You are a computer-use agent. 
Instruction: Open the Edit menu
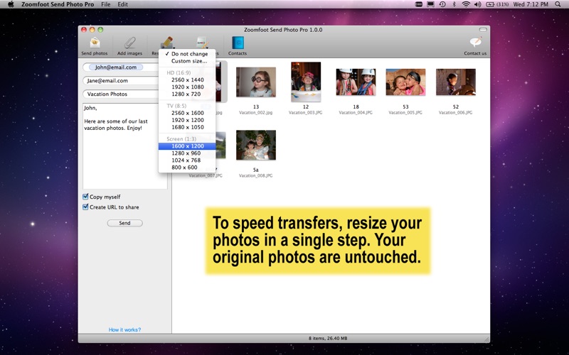(122, 4)
